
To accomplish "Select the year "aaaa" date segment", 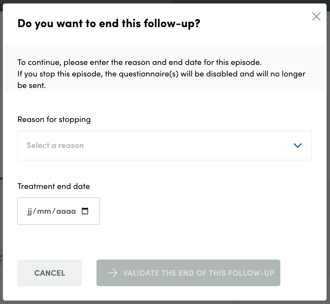I will click(x=66, y=211).
